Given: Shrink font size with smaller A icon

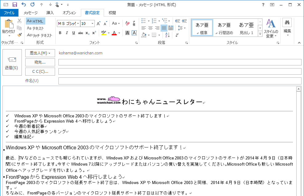Looking at the screenshot, I should tap(105, 23).
